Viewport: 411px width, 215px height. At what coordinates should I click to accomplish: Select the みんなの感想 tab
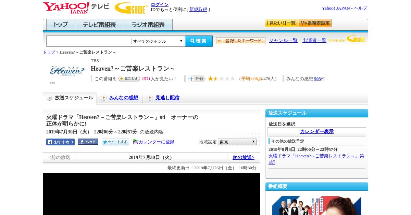(x=124, y=98)
